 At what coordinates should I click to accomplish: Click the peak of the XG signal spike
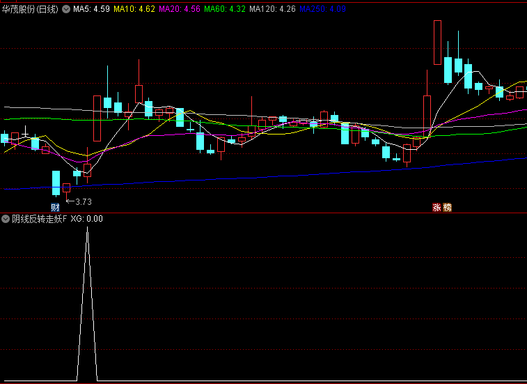click(x=87, y=229)
